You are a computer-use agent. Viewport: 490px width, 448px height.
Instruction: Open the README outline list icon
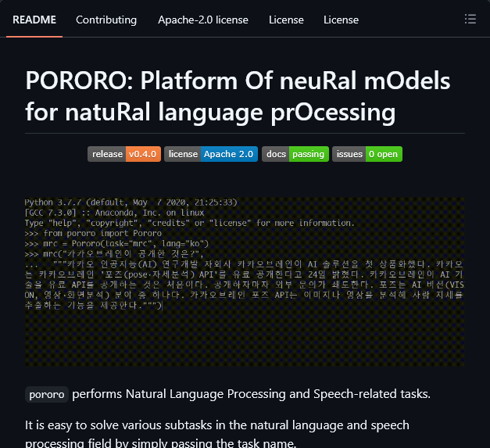pyautogui.click(x=470, y=19)
